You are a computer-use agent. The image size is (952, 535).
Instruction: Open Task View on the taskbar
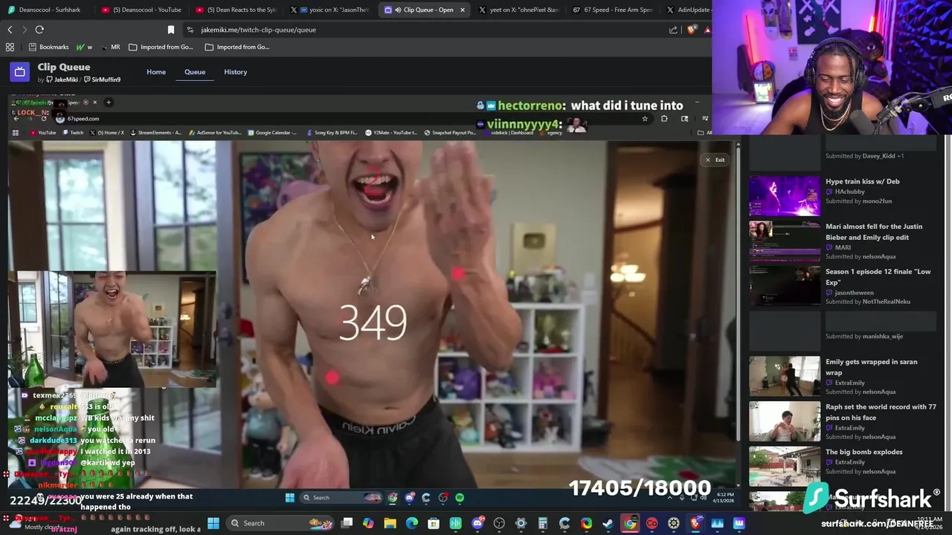(x=347, y=523)
